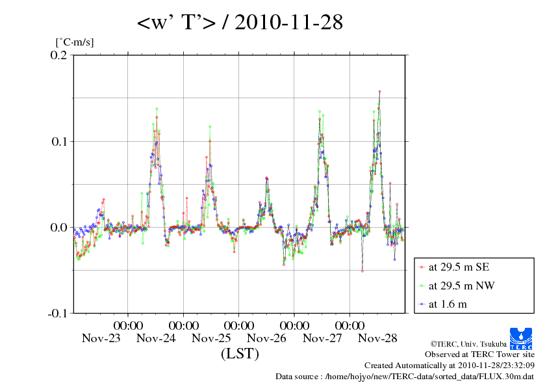Click the chart title '<w' T'> / 2010-11-28'
The image size is (547, 387).
pyautogui.click(x=240, y=22)
